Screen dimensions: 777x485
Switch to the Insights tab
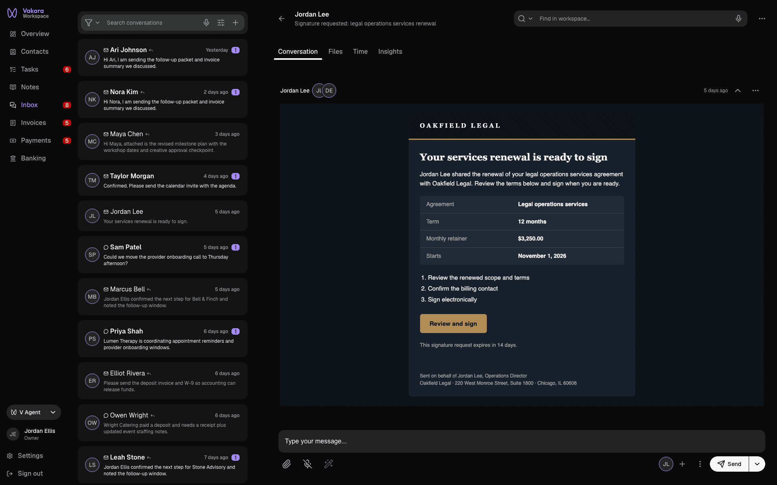[390, 52]
